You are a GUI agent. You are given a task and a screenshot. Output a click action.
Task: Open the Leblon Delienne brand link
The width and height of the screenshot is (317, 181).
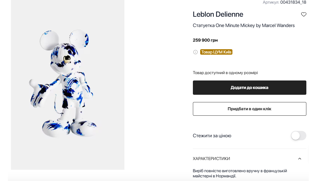(x=218, y=14)
